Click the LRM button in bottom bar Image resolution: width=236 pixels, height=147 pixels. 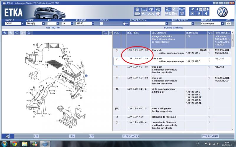click(x=72, y=136)
